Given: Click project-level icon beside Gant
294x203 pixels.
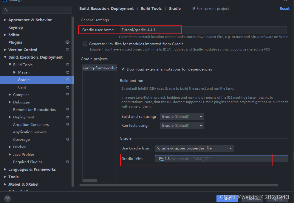Looking at the screenshot, I should point(68,87).
